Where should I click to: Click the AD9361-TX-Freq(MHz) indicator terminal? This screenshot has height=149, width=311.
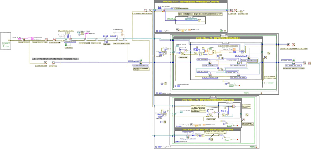[x=234, y=49]
